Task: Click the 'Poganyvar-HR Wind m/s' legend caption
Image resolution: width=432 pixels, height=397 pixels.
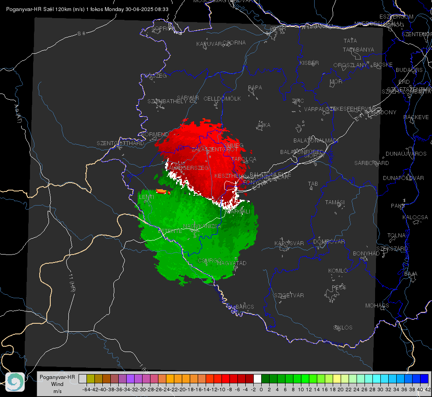Action: [57, 384]
